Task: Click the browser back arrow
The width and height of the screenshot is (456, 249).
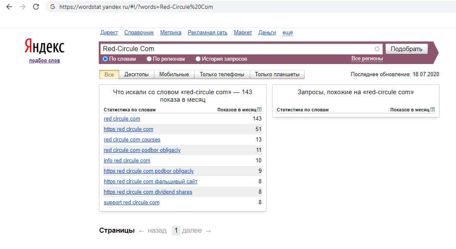Action: coord(9,7)
